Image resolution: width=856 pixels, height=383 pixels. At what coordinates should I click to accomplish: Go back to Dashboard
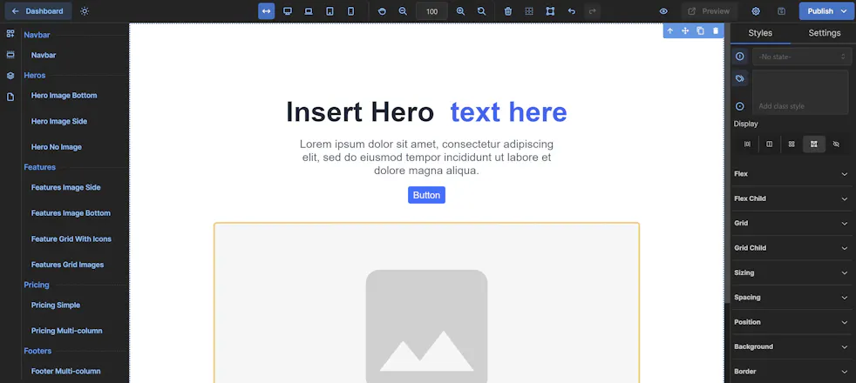tap(38, 11)
